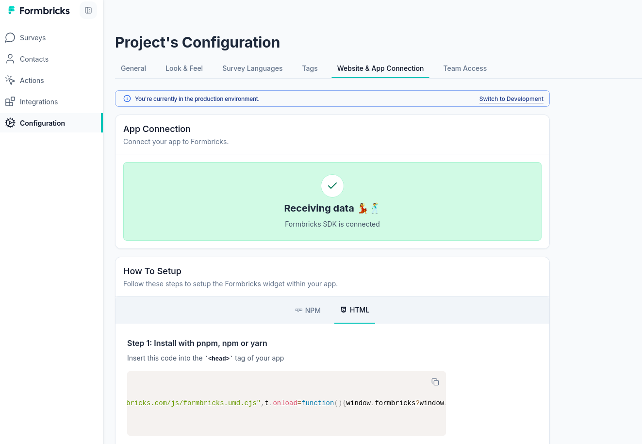Click 'Formbricks SDK is connected' text
642x444 pixels.
coord(332,224)
